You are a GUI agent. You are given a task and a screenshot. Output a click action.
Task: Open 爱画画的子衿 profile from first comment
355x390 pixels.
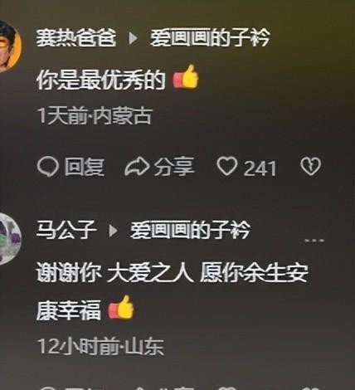click(x=210, y=37)
